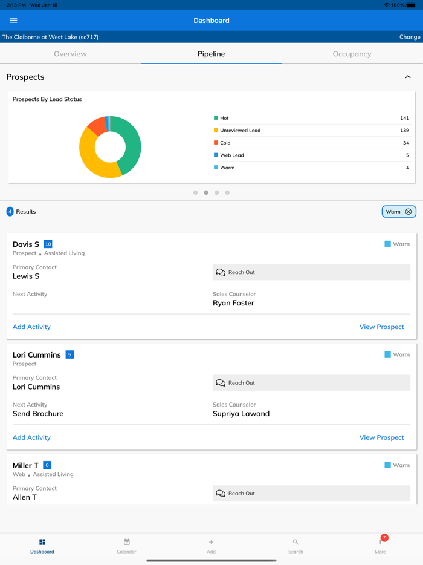
Task: Collapse the Prospects section
Action: coord(408,77)
